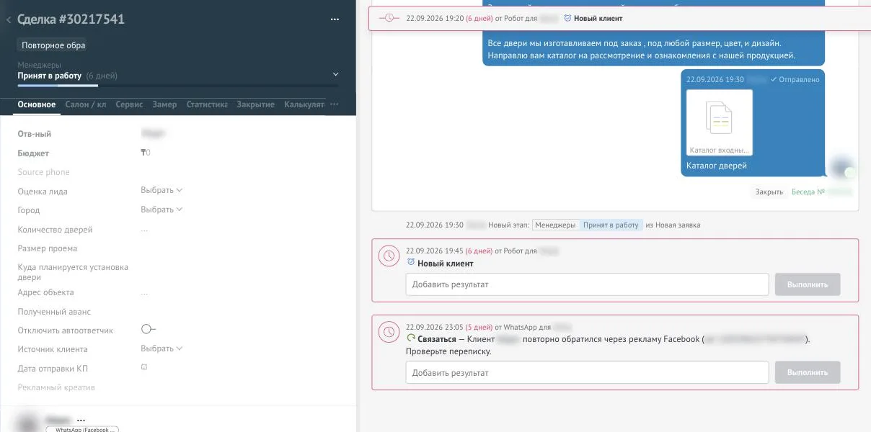Image resolution: width=871 pixels, height=432 pixels.
Task: Click the avatar beside the outgoing message
Action: coord(841,167)
